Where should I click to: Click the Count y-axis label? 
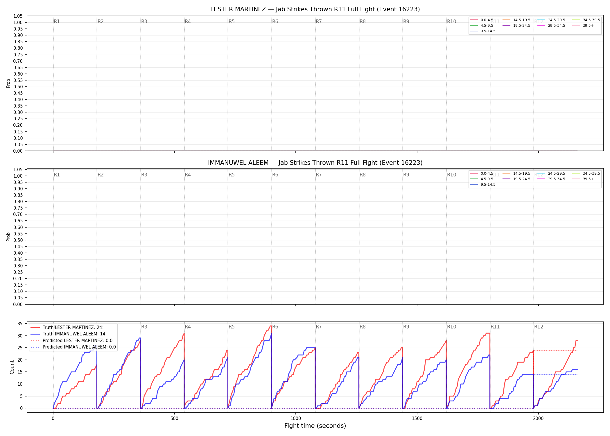pos(12,367)
